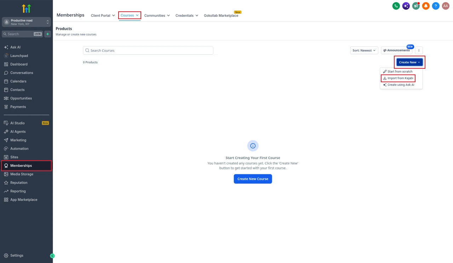Click the purple Ask AI sparkle icon
453x263 pixels.
point(406,6)
